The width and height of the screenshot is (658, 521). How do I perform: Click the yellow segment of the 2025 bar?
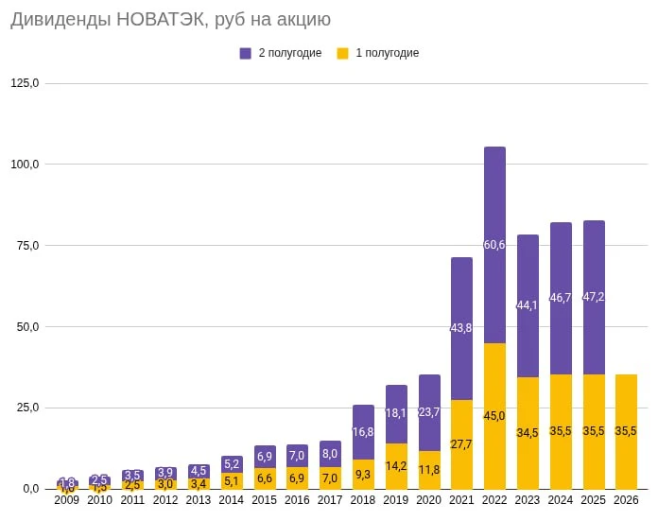[594, 431]
